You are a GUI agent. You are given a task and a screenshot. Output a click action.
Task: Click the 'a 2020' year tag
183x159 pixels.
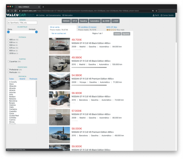click(116, 21)
